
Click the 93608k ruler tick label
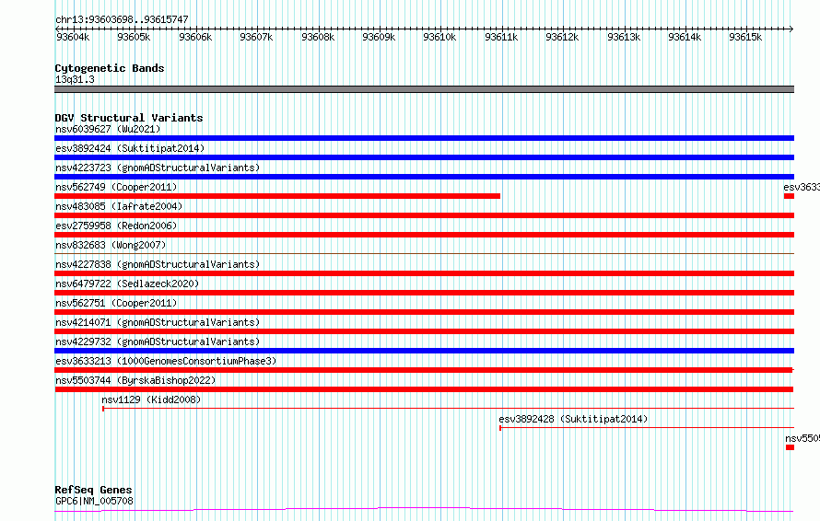tap(318, 37)
